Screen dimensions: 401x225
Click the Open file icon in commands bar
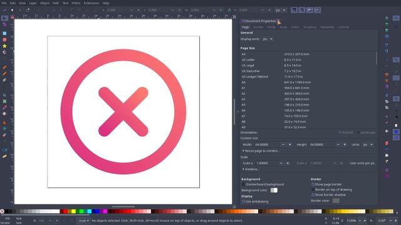[x=387, y=24]
